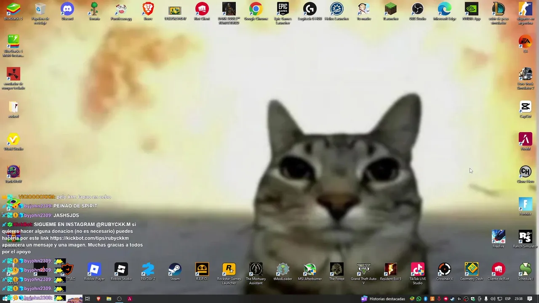539x303 pixels.
Task: Open WhatsApp from the system tray
Action: pos(419,299)
